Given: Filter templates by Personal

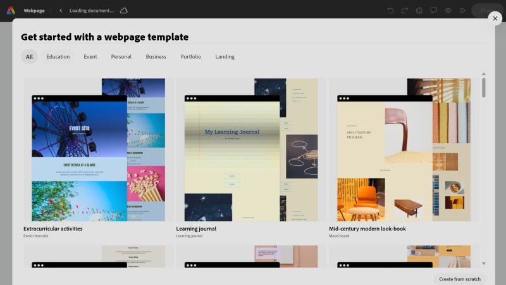Looking at the screenshot, I should point(121,56).
